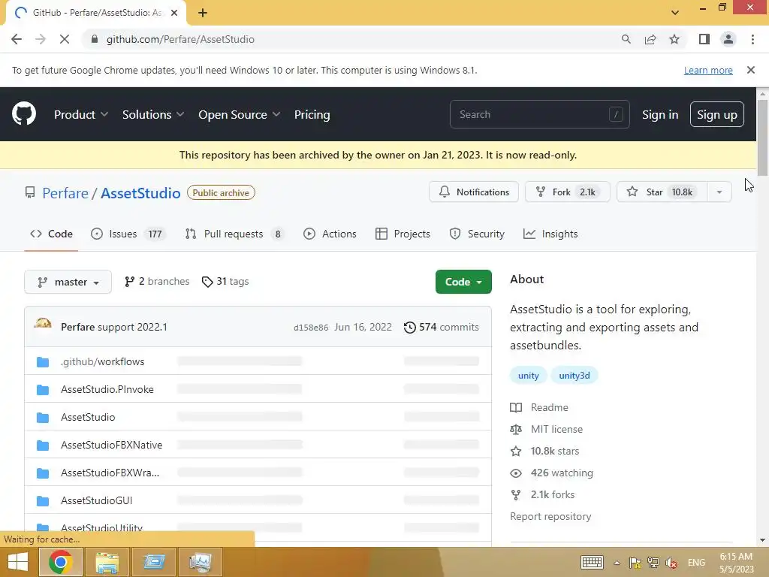Click Perfare's avatar in the commit row
Viewport: 769px width, 577px height.
(x=43, y=326)
